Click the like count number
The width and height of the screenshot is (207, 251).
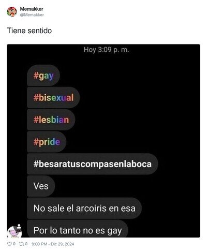14,244
